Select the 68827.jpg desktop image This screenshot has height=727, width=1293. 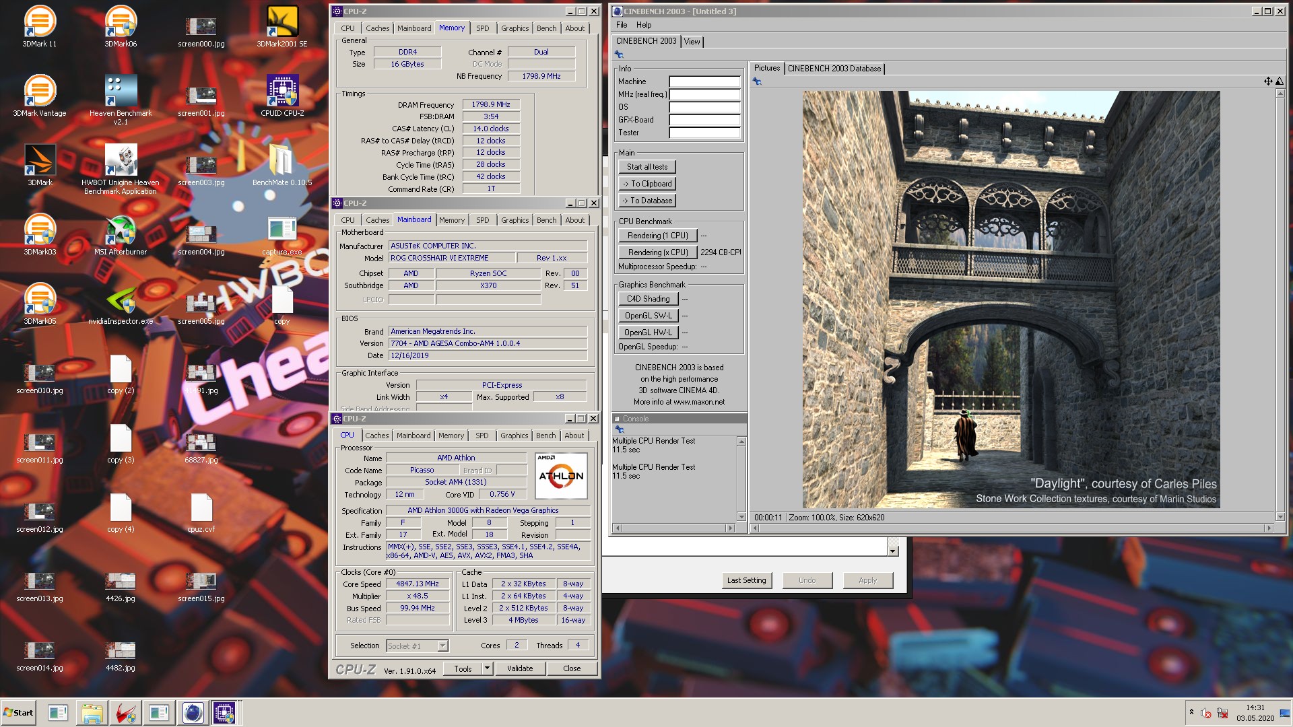click(201, 447)
